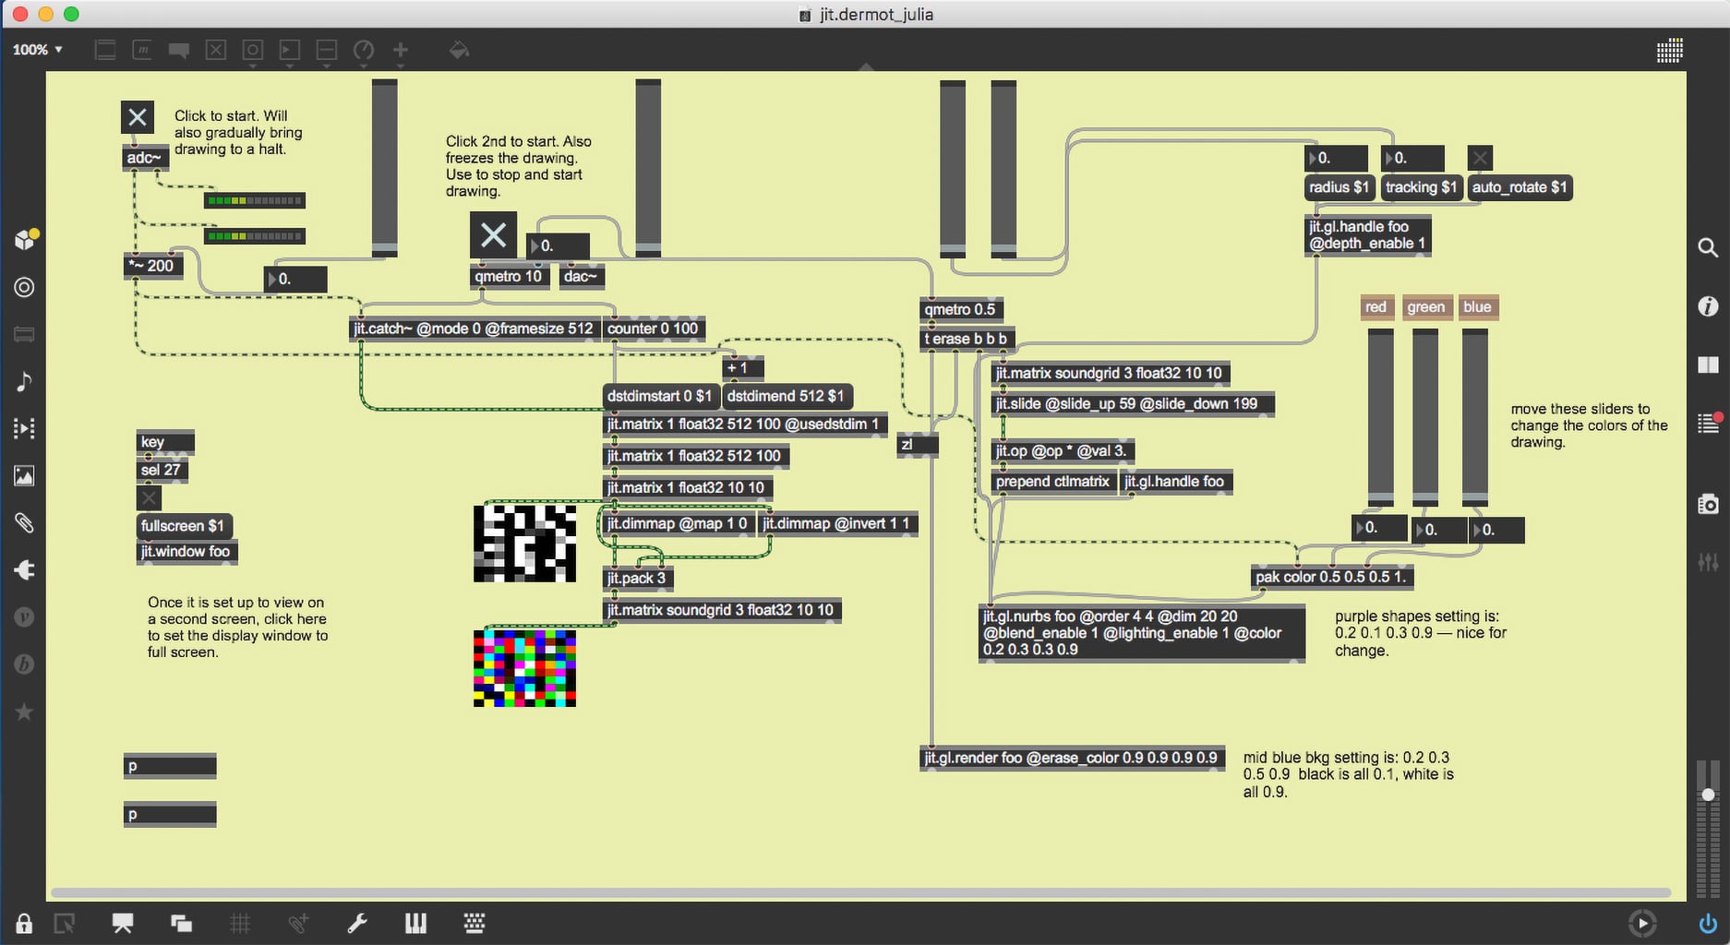The height and width of the screenshot is (945, 1730).
Task: Expand the add-object plus dropdown
Action: point(401,52)
